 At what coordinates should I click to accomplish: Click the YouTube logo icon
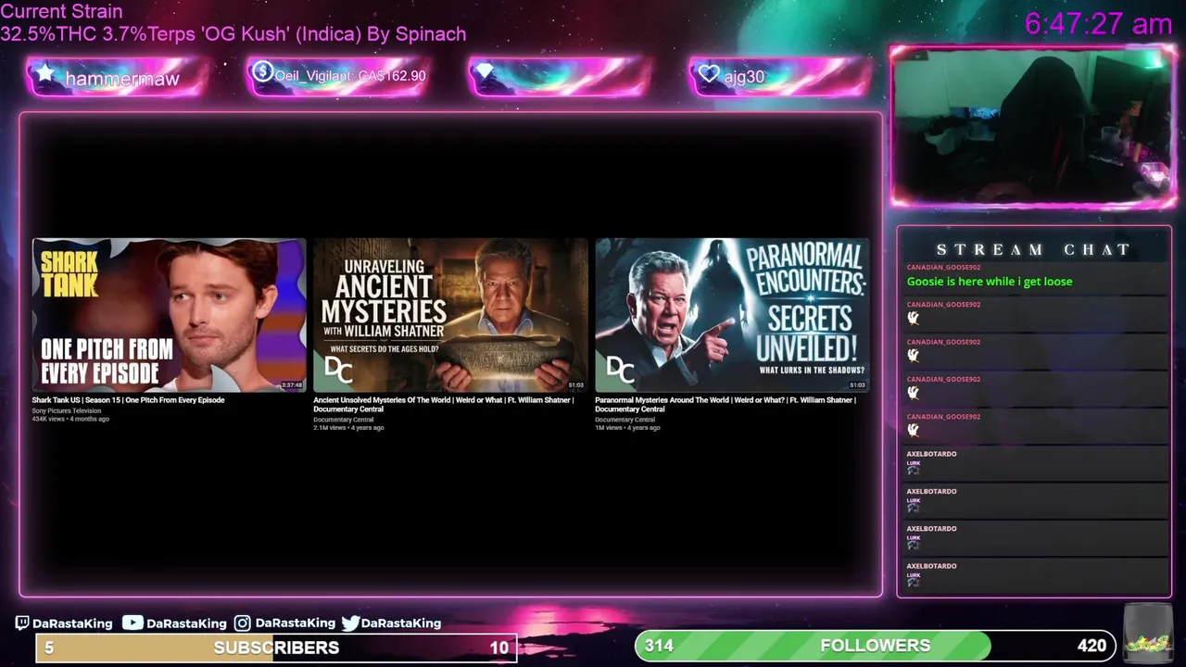click(132, 623)
